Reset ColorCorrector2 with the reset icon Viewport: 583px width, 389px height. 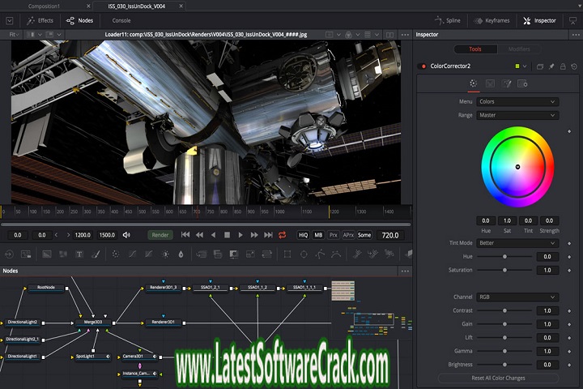click(x=573, y=66)
